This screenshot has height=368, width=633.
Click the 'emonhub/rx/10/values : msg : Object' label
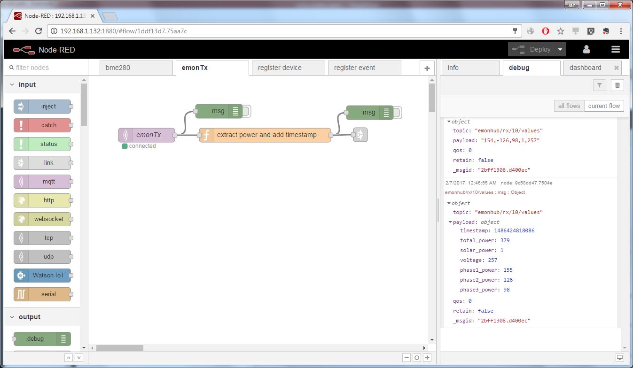[485, 192]
